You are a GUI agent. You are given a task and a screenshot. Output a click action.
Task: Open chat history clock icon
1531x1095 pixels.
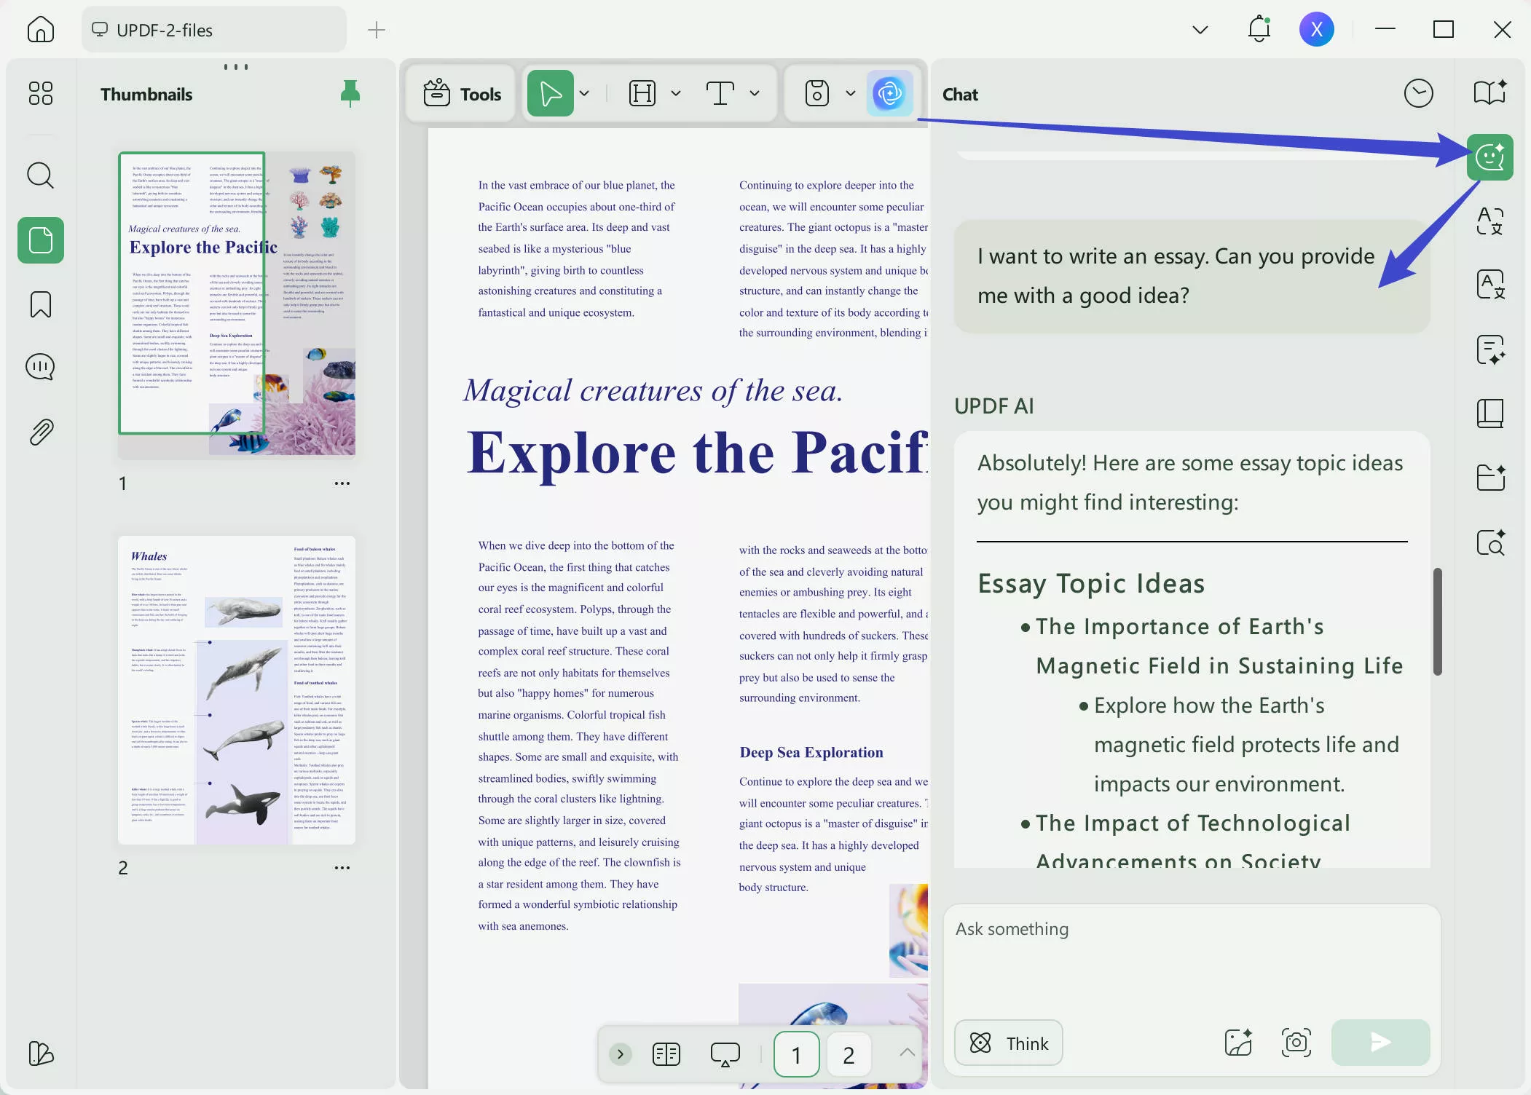[x=1418, y=94]
